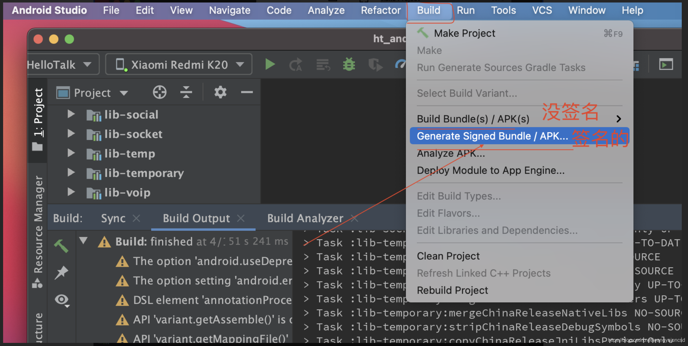Select 'android.useDepre' option warning row
Image resolution: width=688 pixels, height=346 pixels.
(204, 261)
